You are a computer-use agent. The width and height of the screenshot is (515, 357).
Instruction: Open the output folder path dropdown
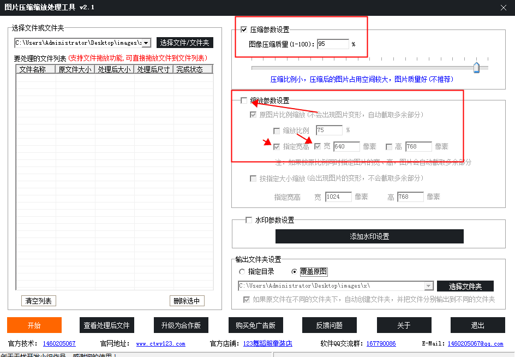point(428,285)
